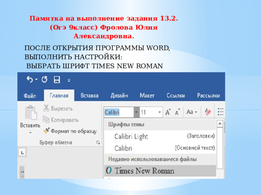Switch to the Дизайн tab
The image size is (261, 195).
(x=119, y=95)
